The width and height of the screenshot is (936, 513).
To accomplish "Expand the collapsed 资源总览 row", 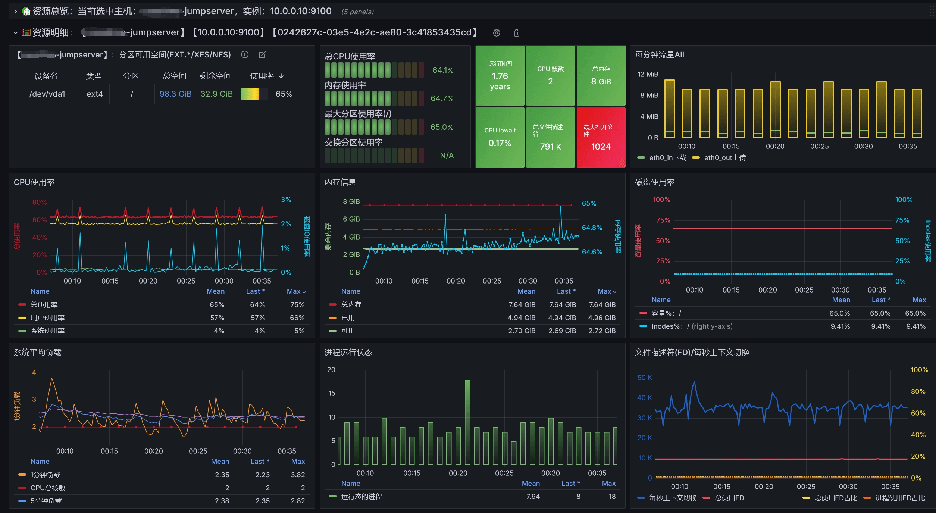I will pyautogui.click(x=15, y=12).
